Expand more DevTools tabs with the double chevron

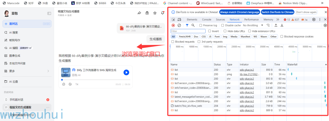278,20
